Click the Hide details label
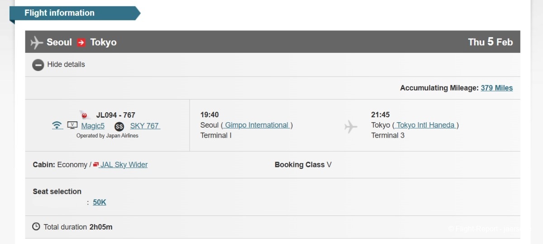Image resolution: width=543 pixels, height=244 pixels. coord(66,64)
